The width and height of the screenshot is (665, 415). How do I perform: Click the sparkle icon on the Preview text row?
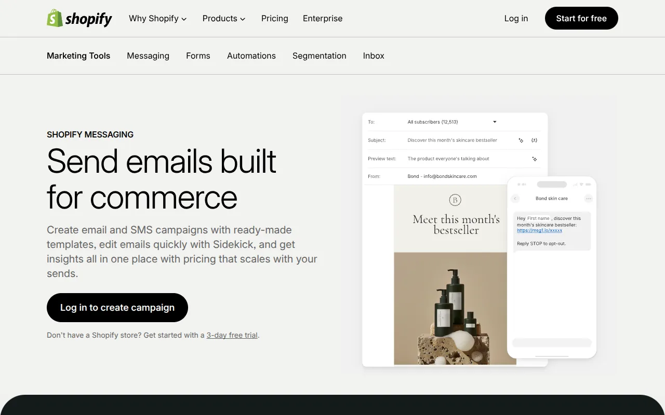click(534, 159)
